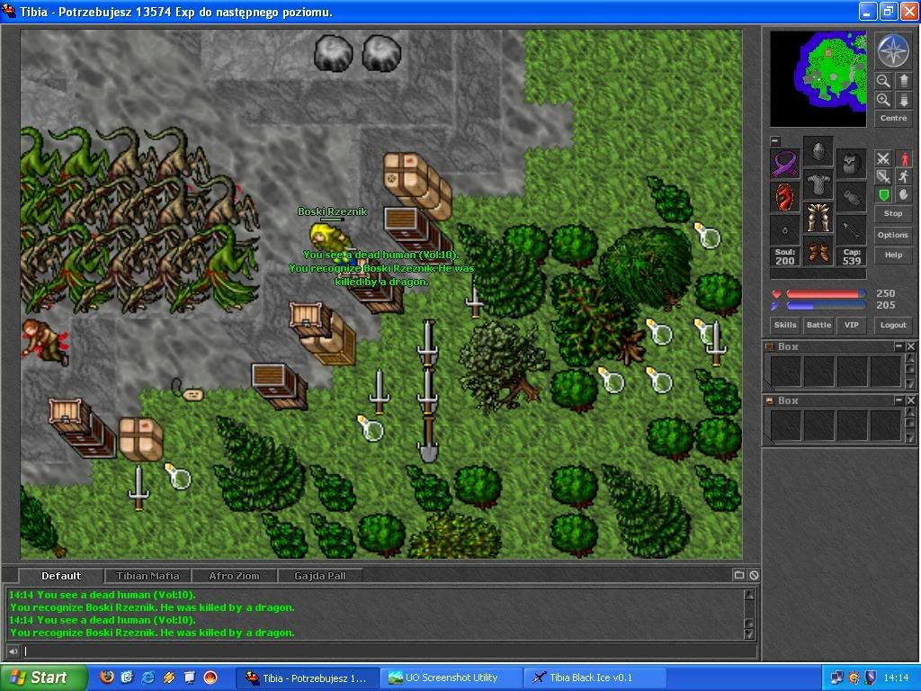Click the blue mana bar
Screen dimensions: 921x691
826,306
